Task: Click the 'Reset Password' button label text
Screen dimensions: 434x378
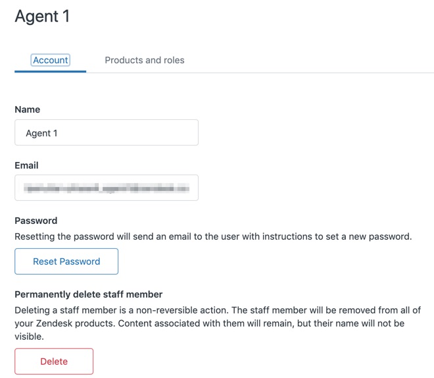Action: coord(66,261)
